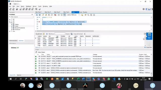The width and height of the screenshot is (161, 90).
Task: Execute the query with lightning bolt
Action: [43, 15]
